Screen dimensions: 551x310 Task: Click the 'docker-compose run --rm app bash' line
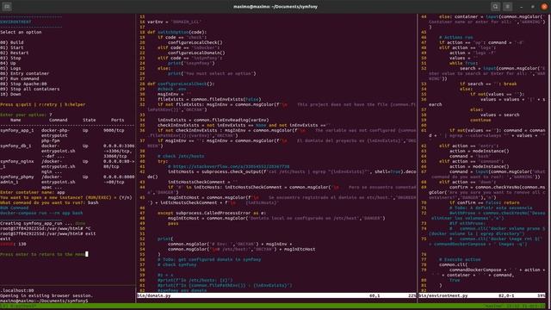[x=41, y=213]
